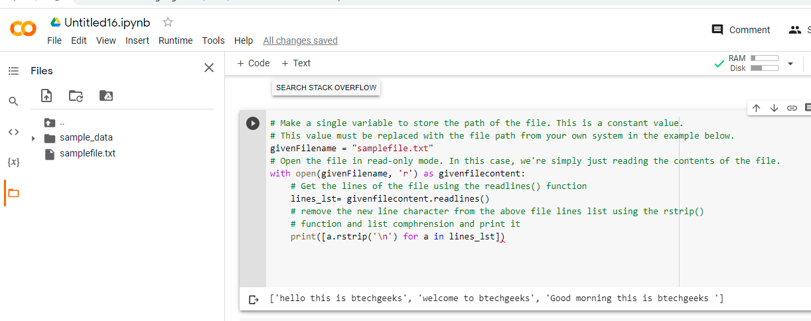
Task: Click the Google Drive icon beside Untitled16.ipynb
Action: pos(56,23)
